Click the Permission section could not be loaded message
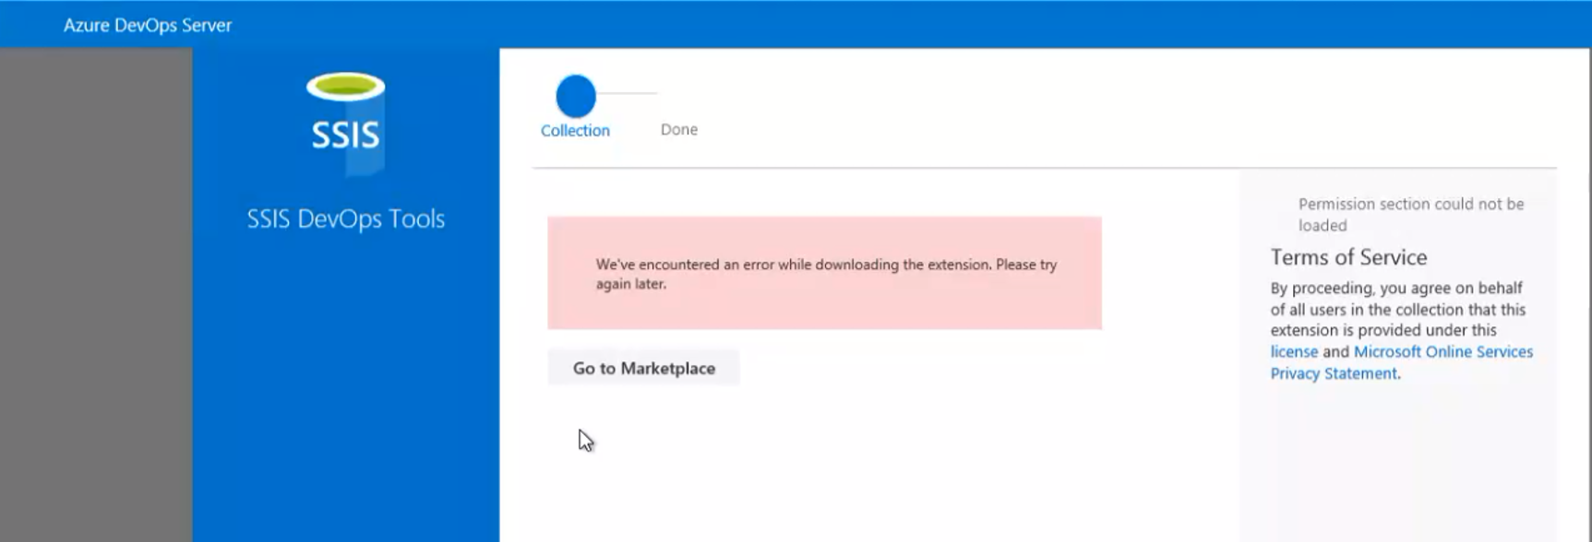1592x542 pixels. point(1411,214)
